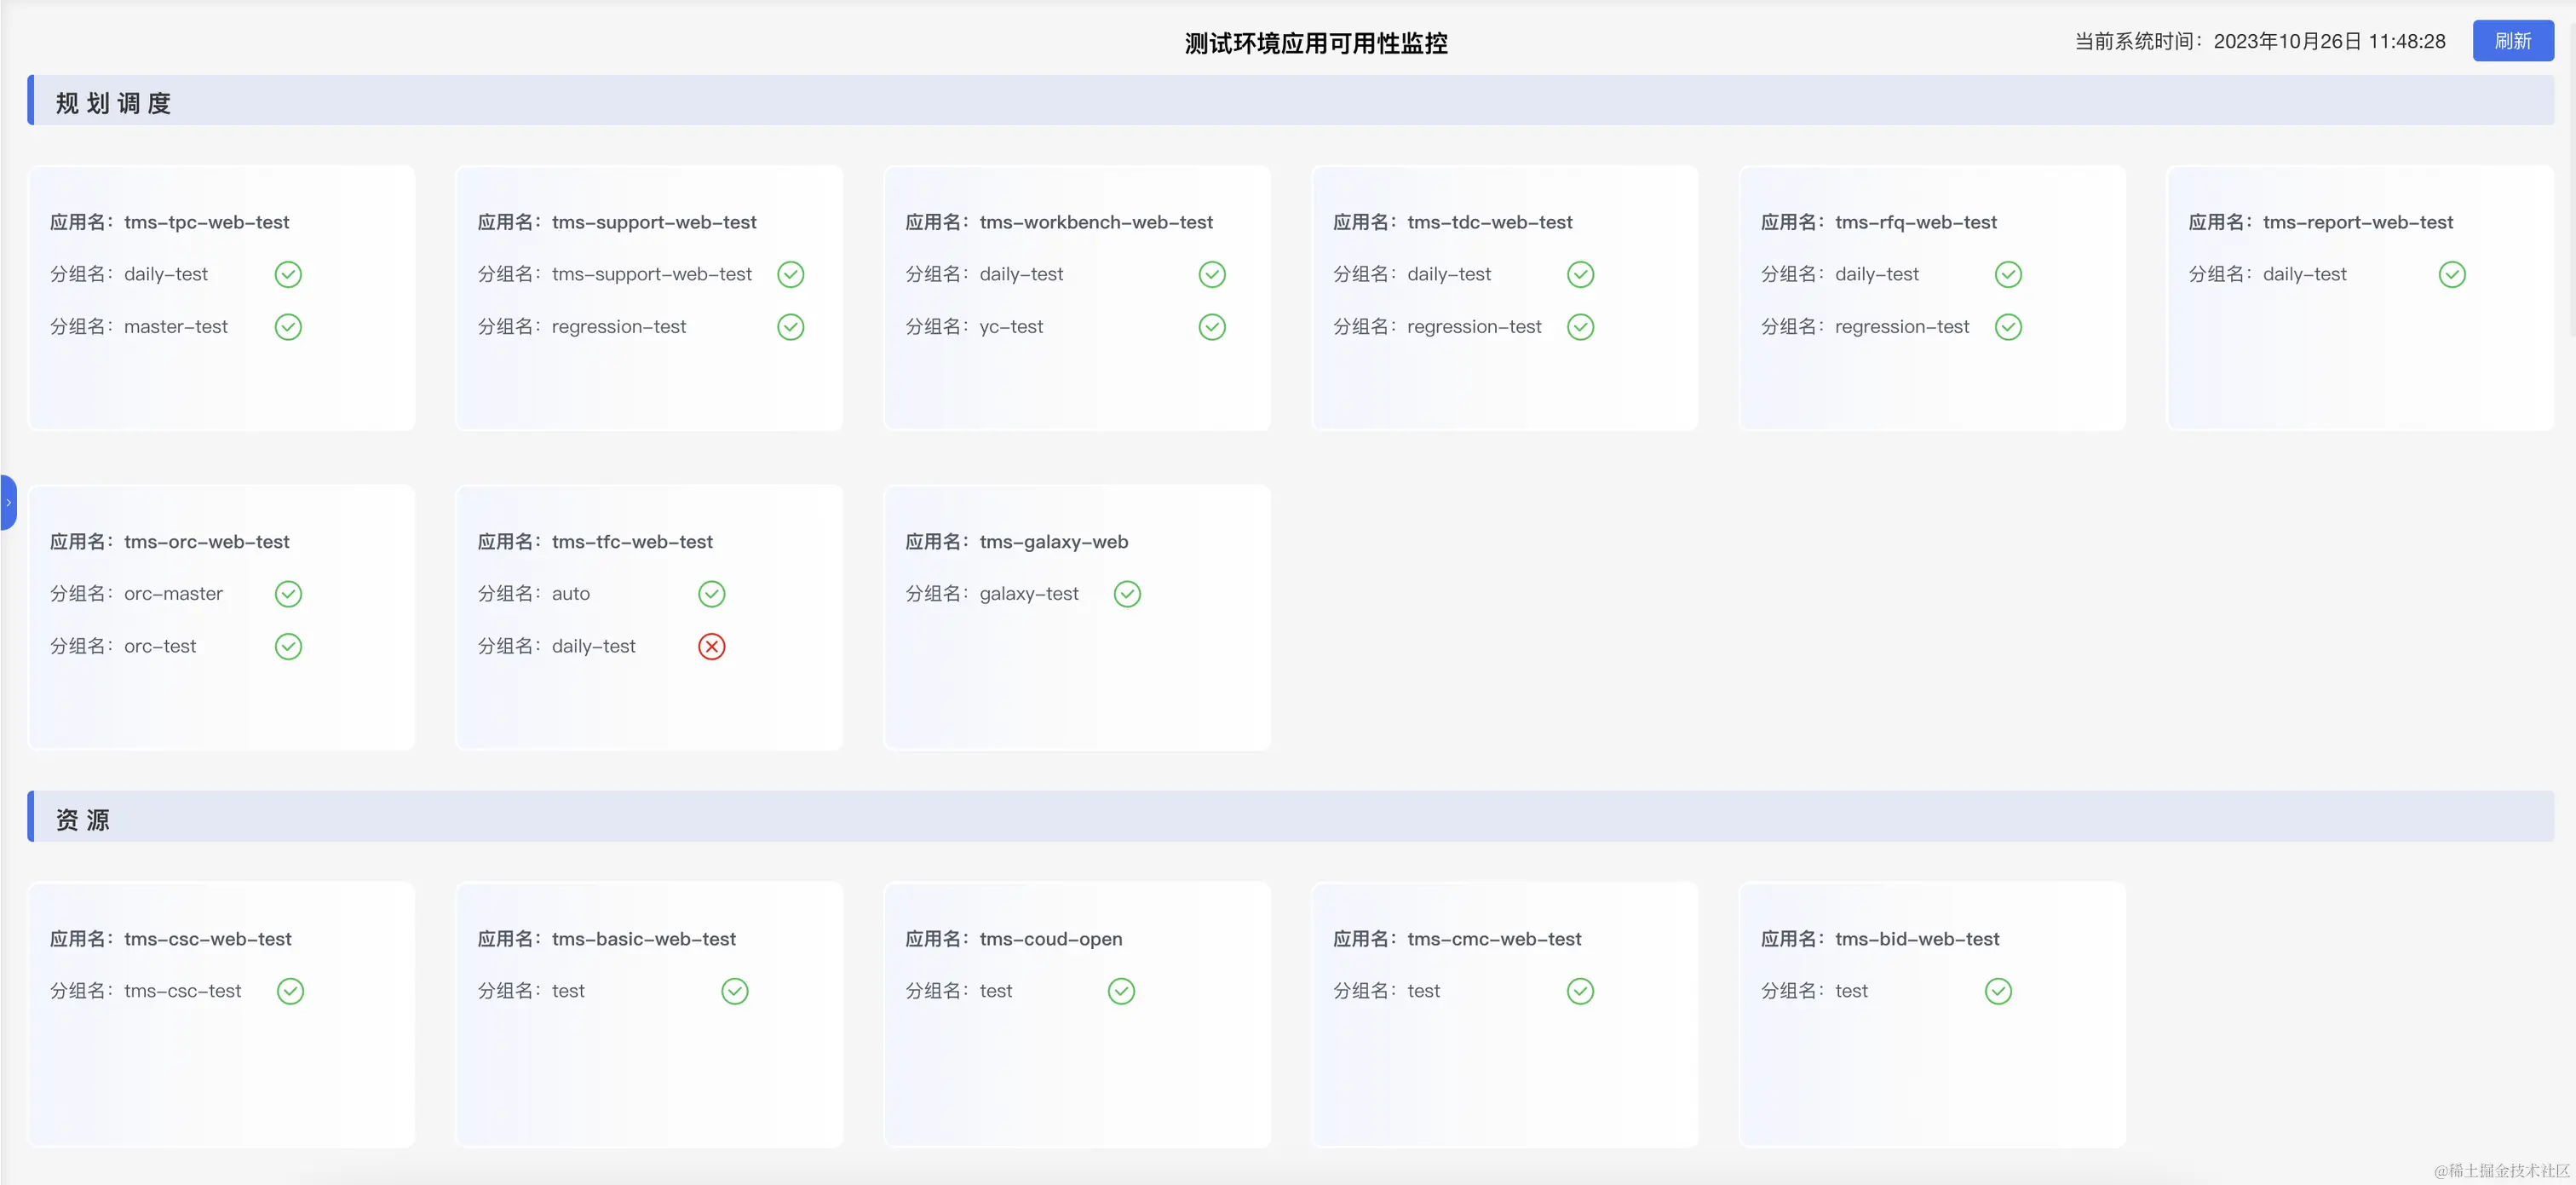
Task: Click red error icon for tms-tfc daily-test
Action: [x=711, y=646]
